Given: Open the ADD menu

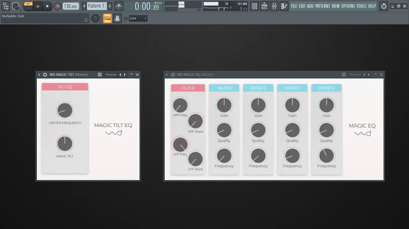Looking at the screenshot, I should [x=310, y=6].
